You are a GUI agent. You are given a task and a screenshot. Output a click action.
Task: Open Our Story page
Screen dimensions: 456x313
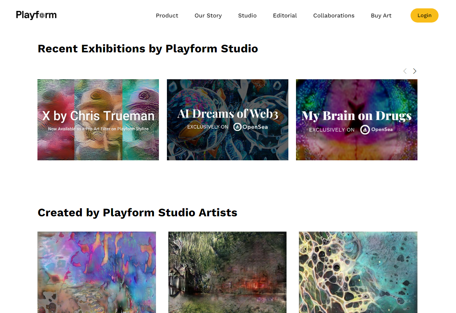208,16
